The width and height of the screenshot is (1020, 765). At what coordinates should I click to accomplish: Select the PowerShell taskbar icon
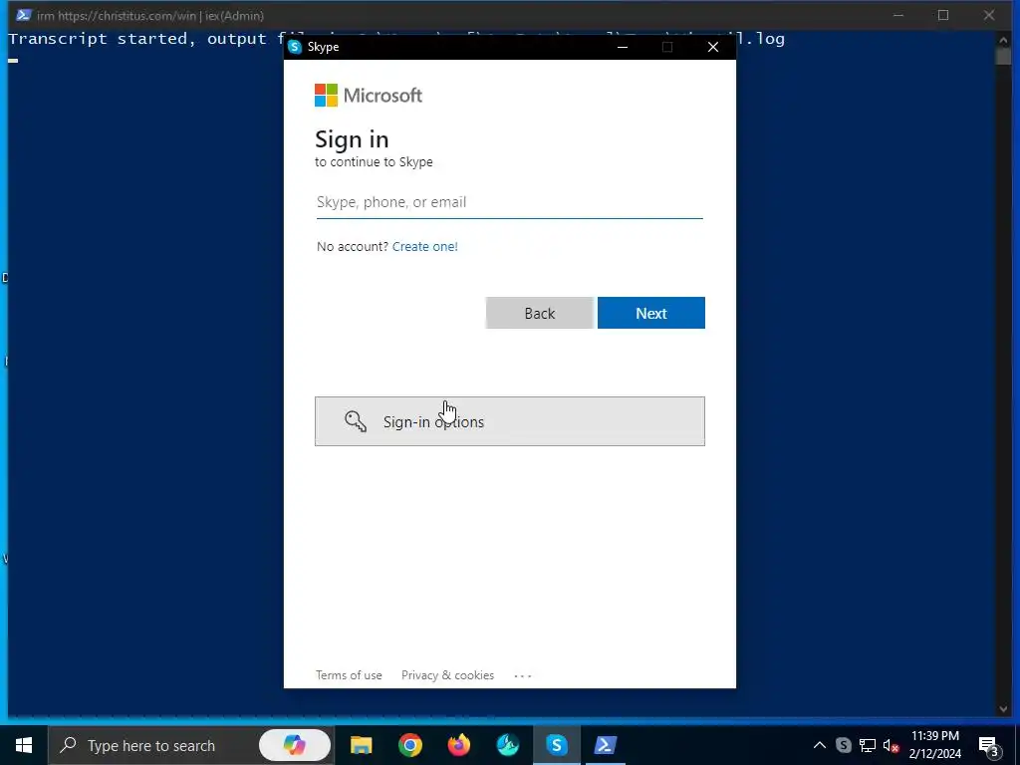point(605,745)
